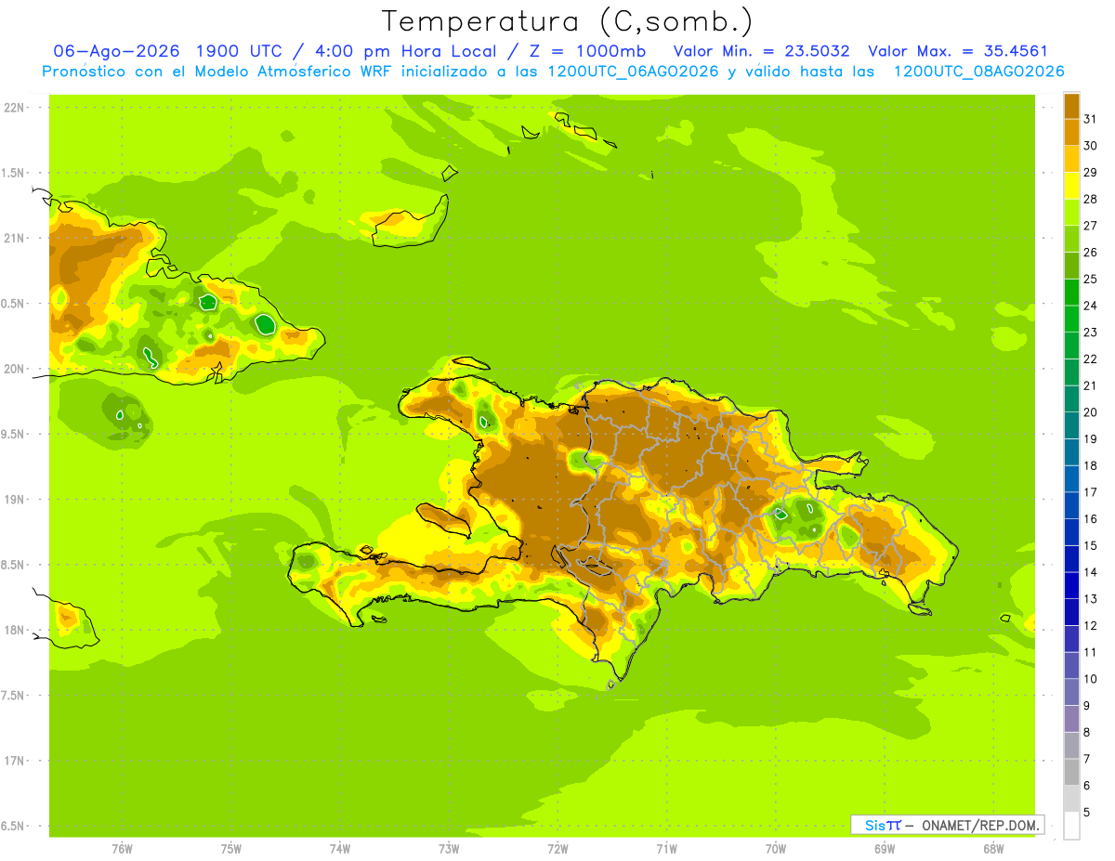Click the "Temperatura (C,somb.)" chart title
1115x861 pixels.
pos(568,21)
